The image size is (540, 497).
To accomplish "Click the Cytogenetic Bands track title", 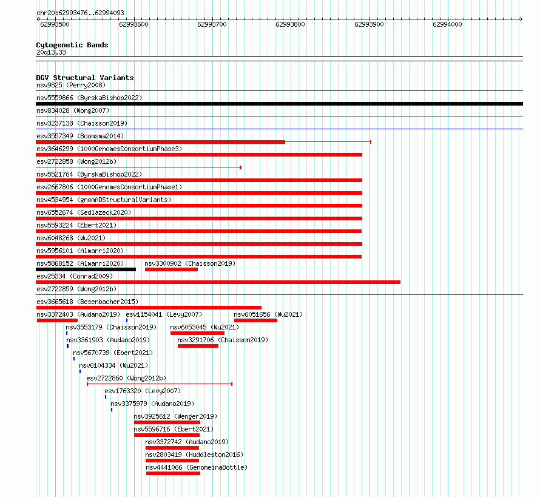I will point(72,45).
